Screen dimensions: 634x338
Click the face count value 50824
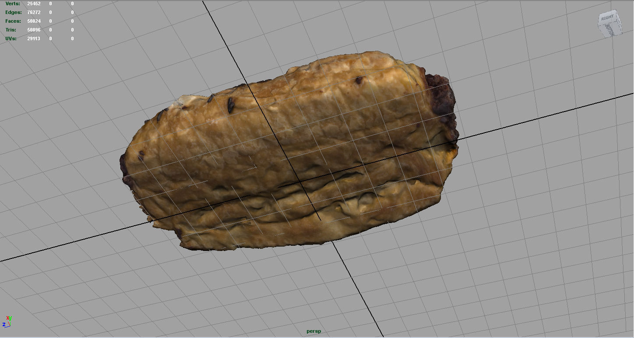tap(34, 21)
